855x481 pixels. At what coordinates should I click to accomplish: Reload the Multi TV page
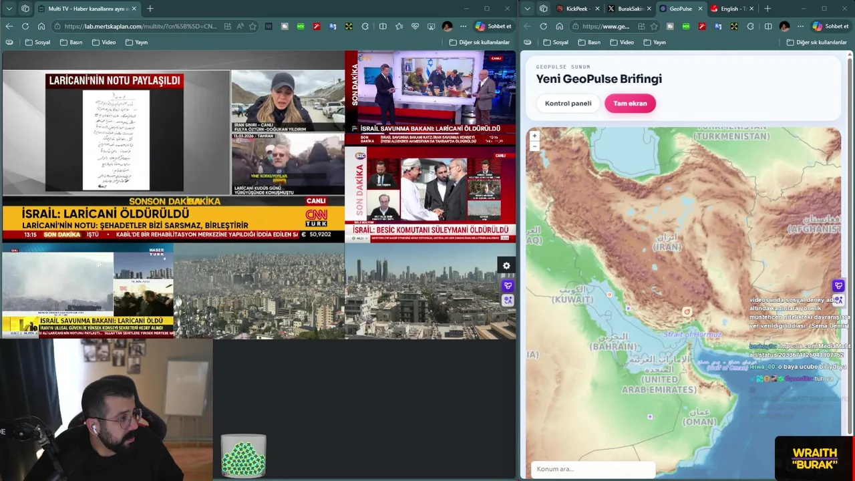pyautogui.click(x=25, y=26)
